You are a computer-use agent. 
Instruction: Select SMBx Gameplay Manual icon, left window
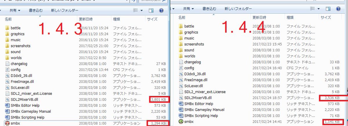point(7,111)
